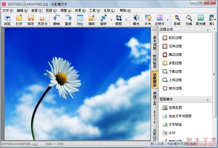The image size is (218, 148).
Task: Collapse the 图层操作 section
Action: pyautogui.click(x=208, y=100)
